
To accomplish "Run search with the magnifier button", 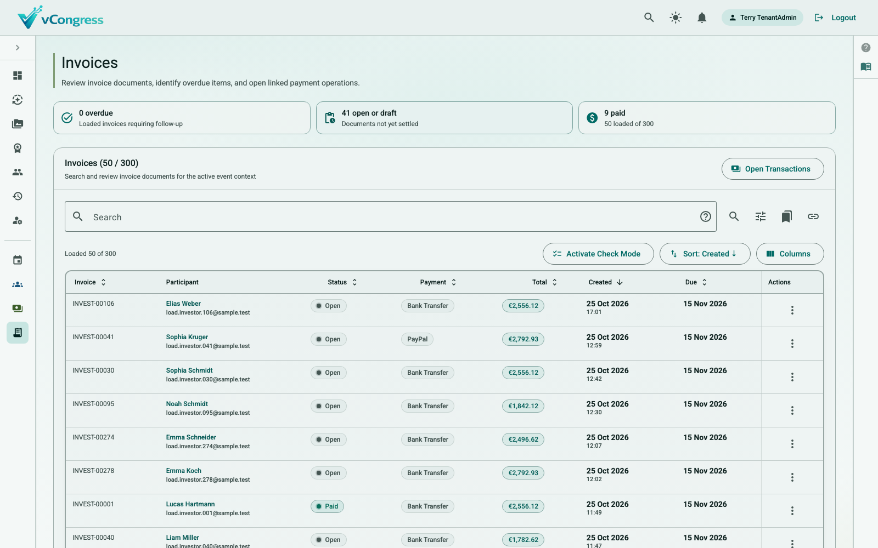I will [734, 216].
